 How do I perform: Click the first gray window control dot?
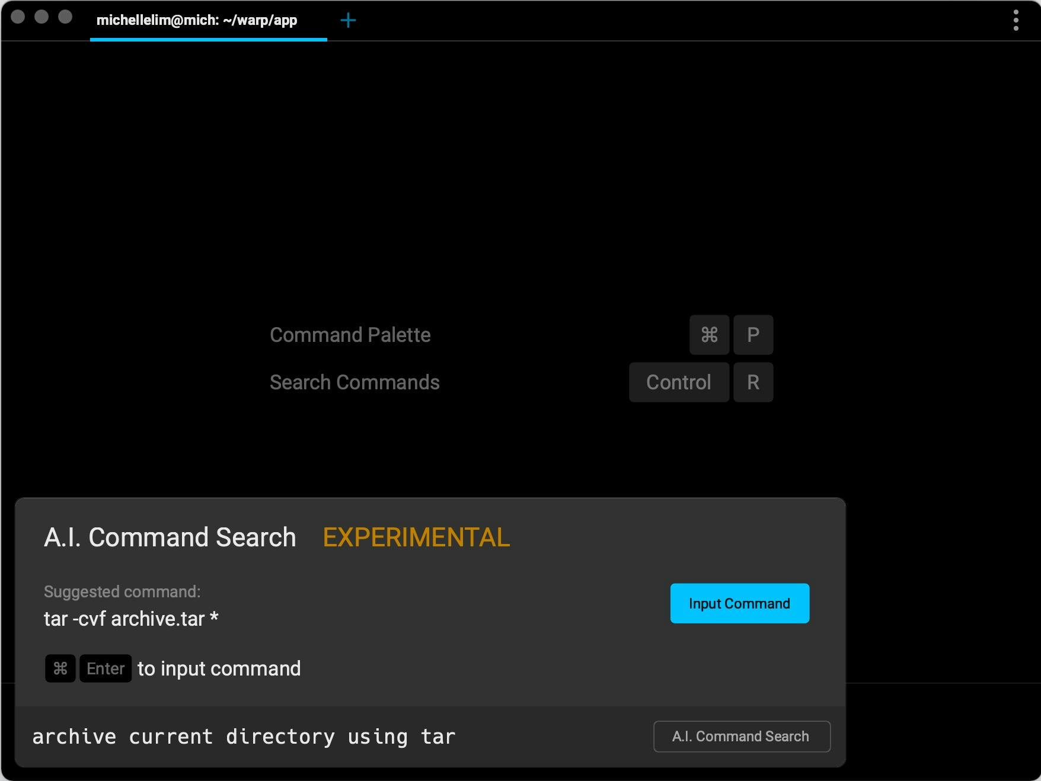coord(18,17)
